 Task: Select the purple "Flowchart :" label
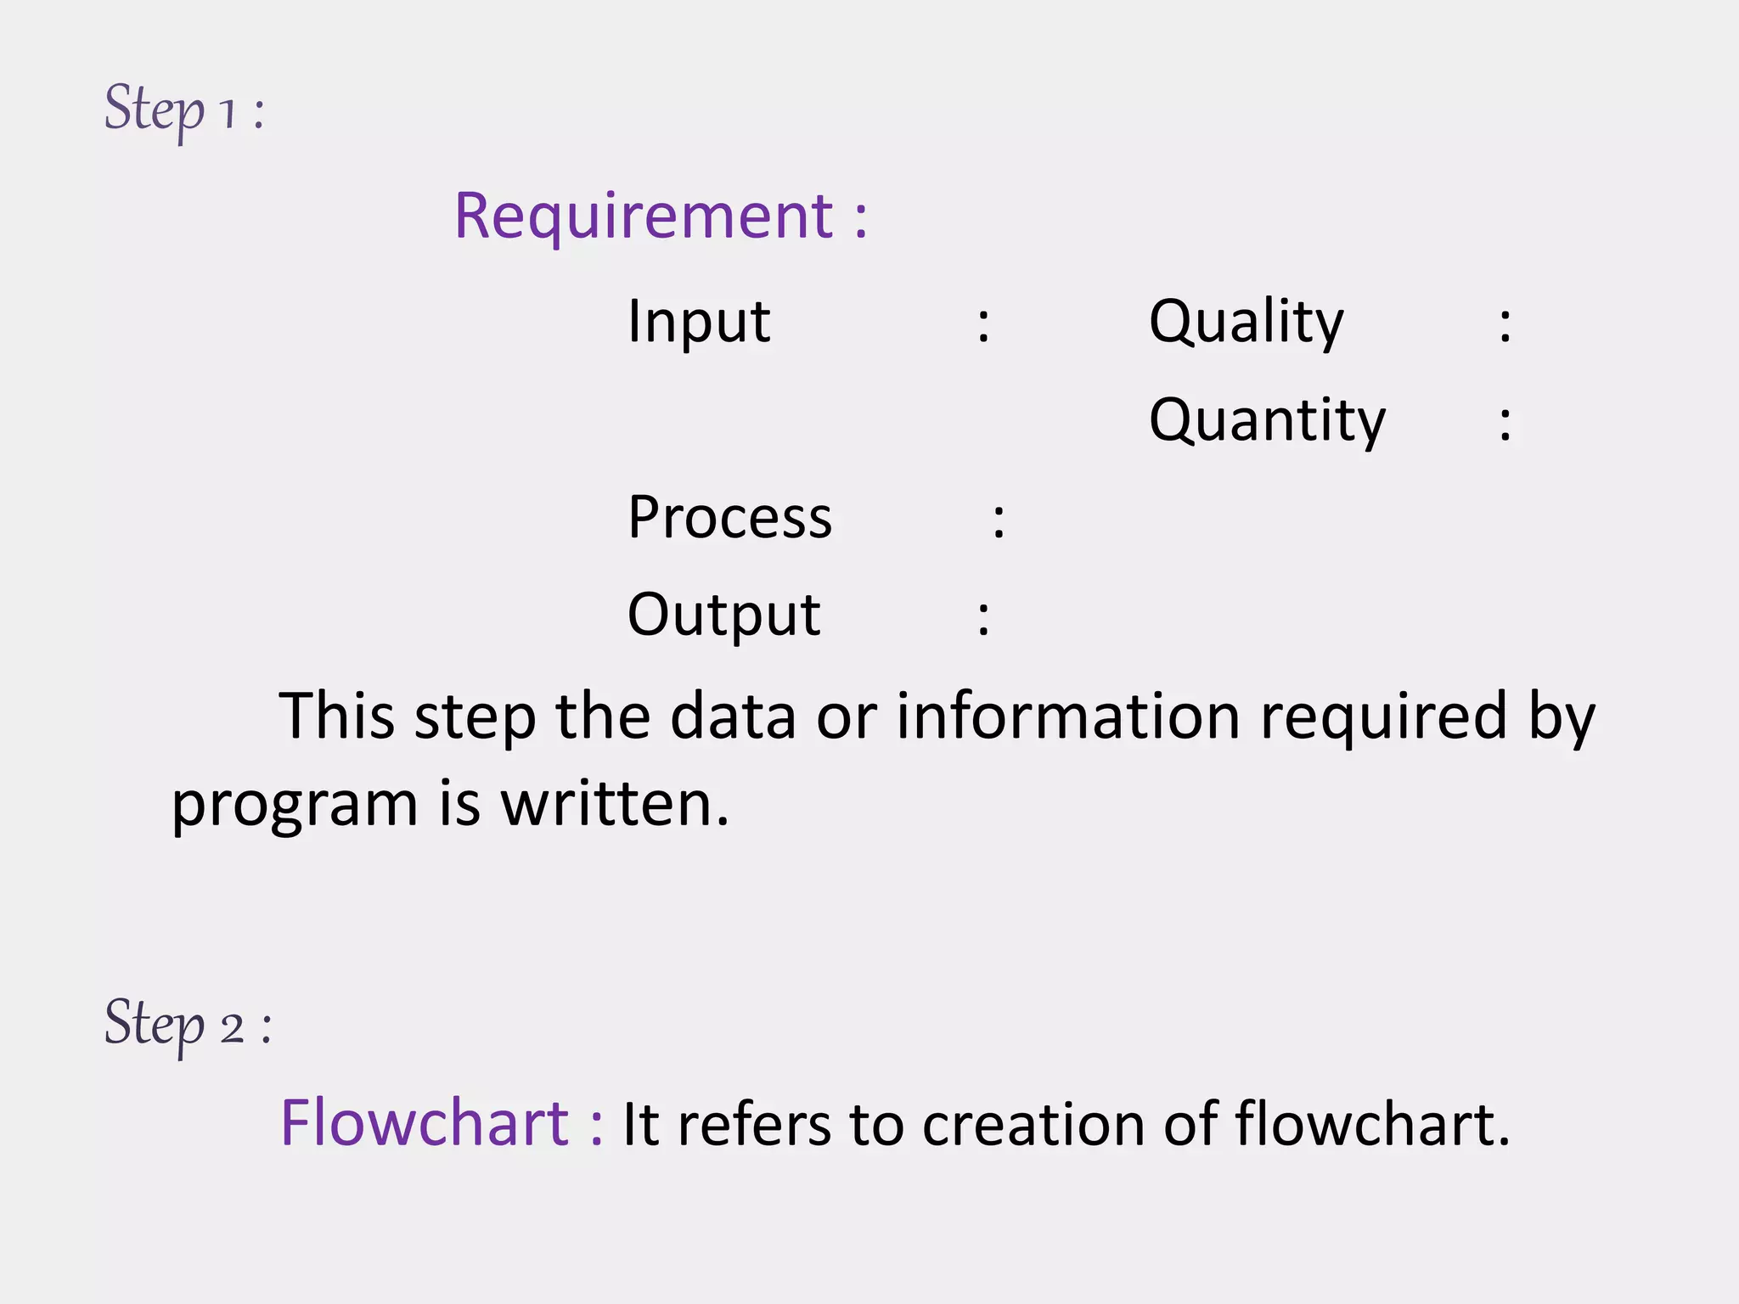pos(442,1123)
